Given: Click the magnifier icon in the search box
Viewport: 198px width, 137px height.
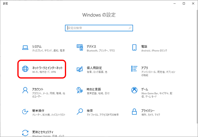Looking at the screenshot, I should (x=130, y=28).
